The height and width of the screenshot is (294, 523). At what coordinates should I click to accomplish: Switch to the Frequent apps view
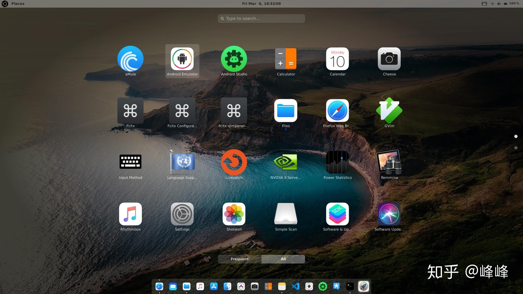click(x=239, y=259)
